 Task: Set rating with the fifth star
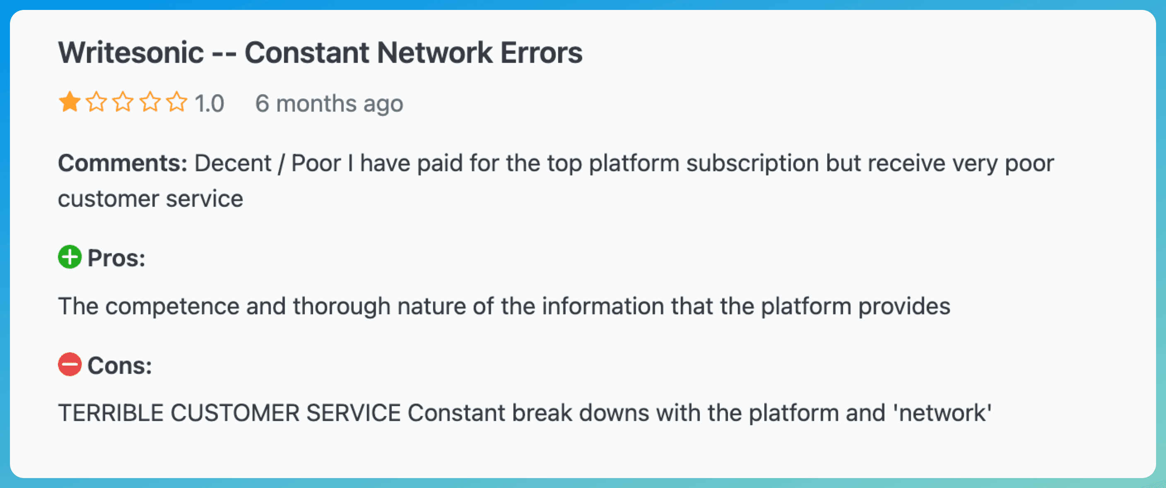point(176,102)
